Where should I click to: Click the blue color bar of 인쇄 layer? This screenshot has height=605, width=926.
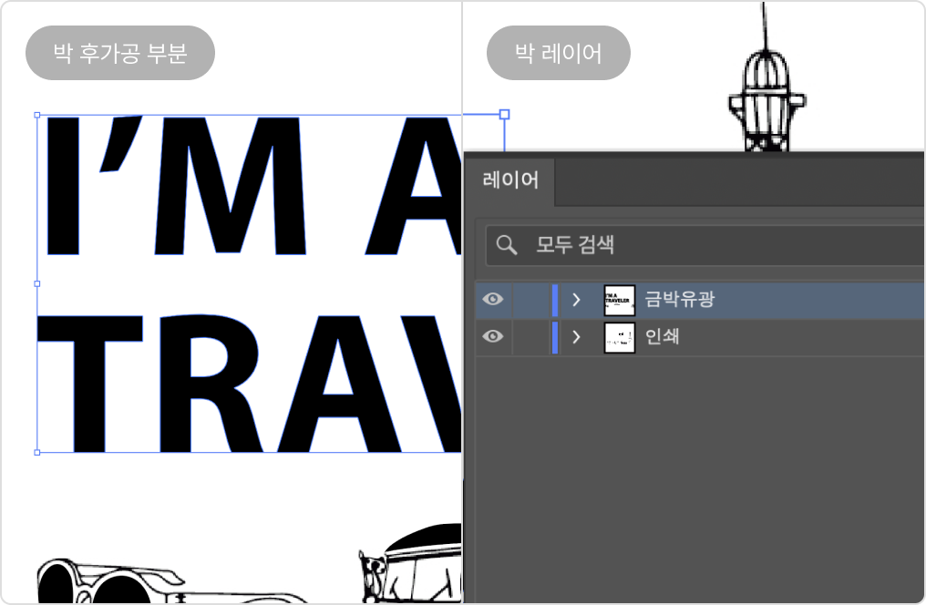point(555,337)
